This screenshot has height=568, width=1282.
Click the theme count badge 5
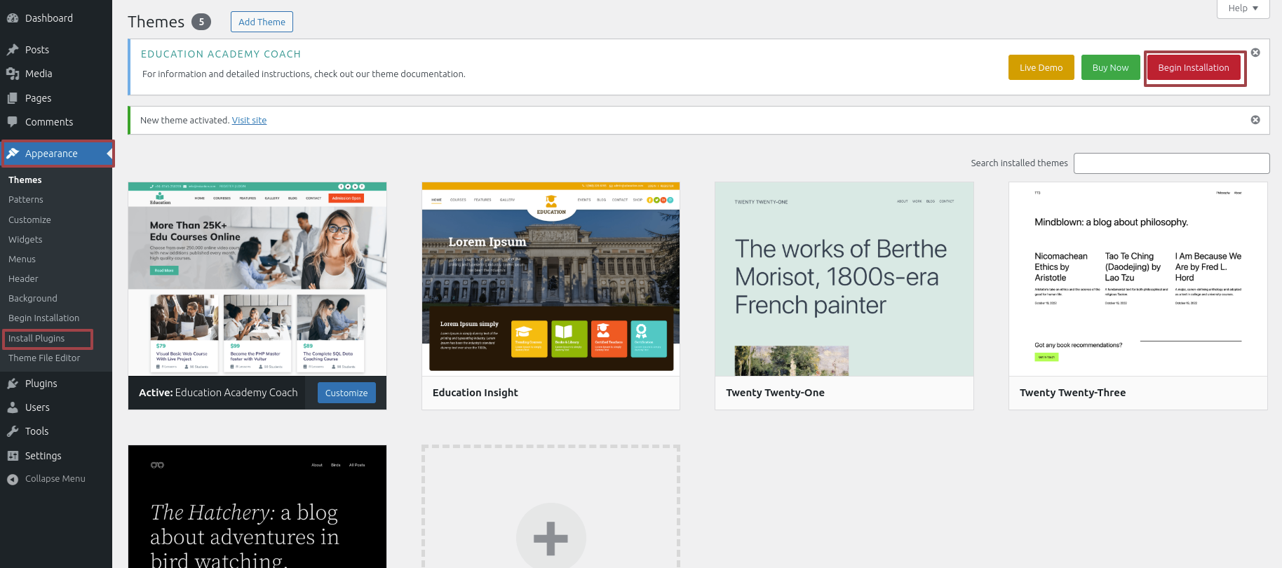coord(201,22)
